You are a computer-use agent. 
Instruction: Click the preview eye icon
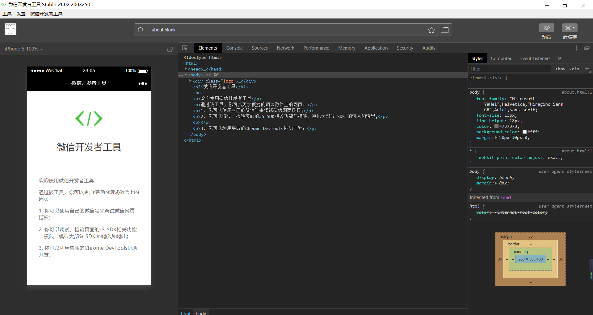pos(546,28)
